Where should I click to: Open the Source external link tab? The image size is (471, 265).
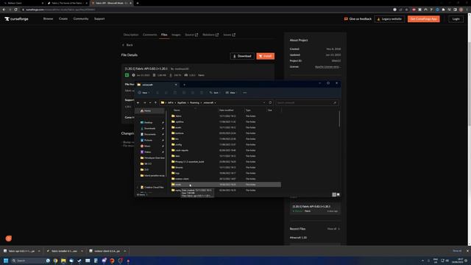point(191,35)
